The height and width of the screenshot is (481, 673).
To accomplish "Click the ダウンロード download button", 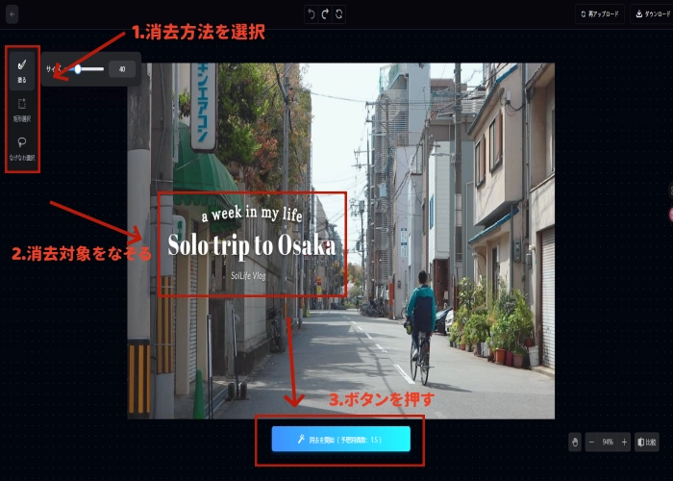I will tap(653, 14).
